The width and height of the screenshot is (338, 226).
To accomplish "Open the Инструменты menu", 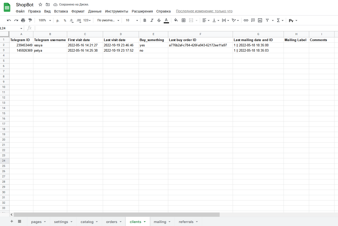I will coord(117,11).
